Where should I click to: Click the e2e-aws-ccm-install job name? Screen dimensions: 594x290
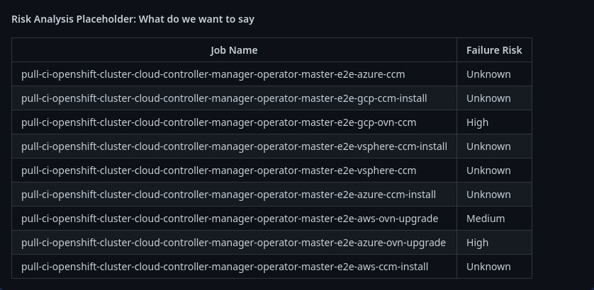click(x=225, y=267)
